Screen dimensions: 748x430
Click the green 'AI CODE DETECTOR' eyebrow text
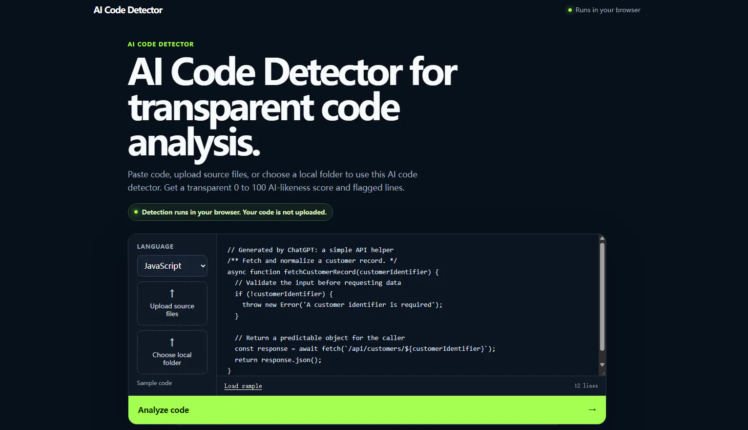(161, 44)
